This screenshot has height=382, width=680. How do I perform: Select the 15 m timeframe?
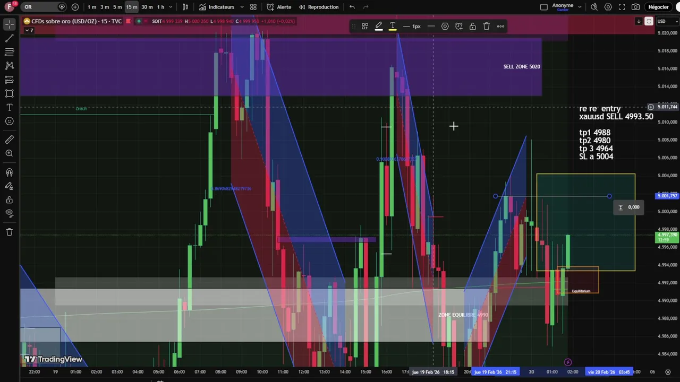[x=131, y=7]
